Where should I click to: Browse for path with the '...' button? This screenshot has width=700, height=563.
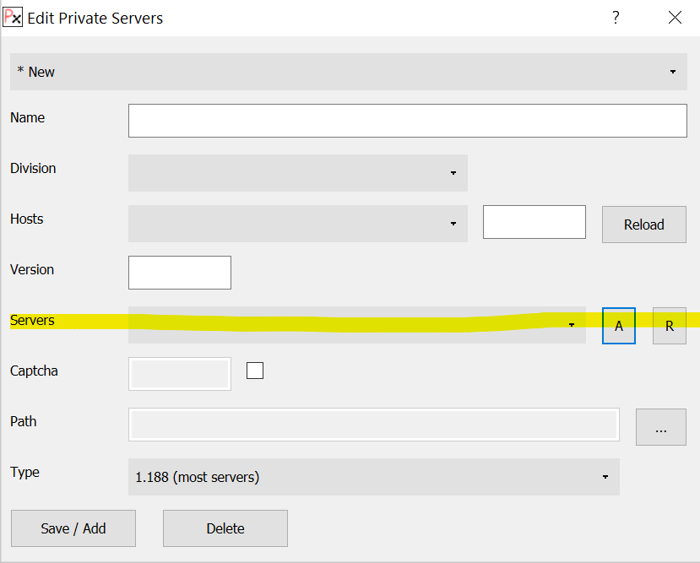660,427
